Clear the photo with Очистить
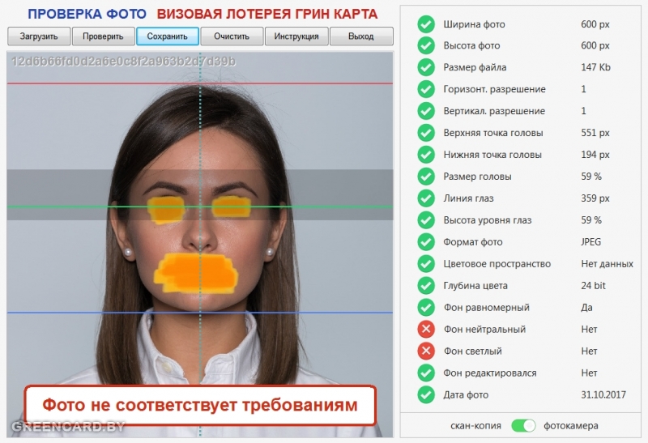Viewport: 648px width, 443px height. (x=232, y=36)
